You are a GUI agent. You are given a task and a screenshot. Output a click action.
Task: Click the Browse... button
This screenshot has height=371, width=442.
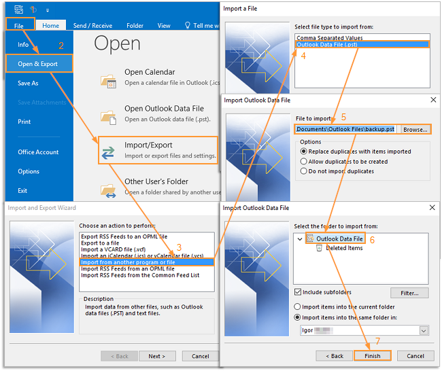415,129
